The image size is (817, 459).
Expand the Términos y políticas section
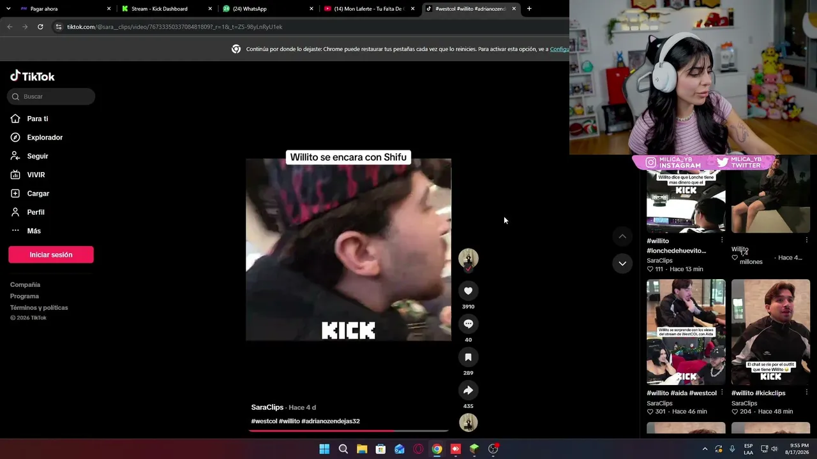39,308
